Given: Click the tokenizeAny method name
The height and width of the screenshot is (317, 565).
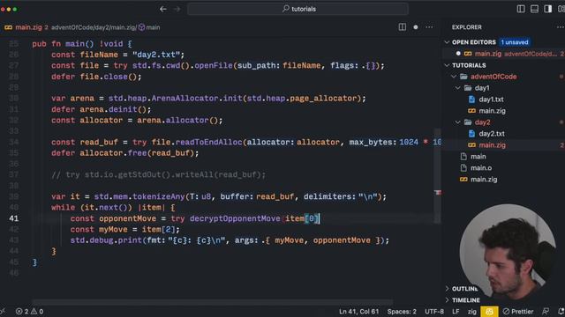Looking at the screenshot, I should 159,196.
